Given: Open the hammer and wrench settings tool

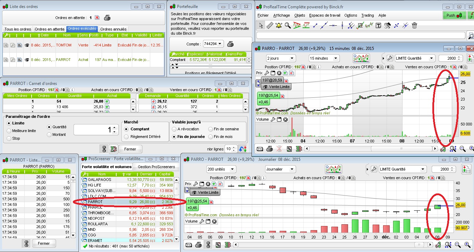Looking at the screenshot, I should [387, 25].
